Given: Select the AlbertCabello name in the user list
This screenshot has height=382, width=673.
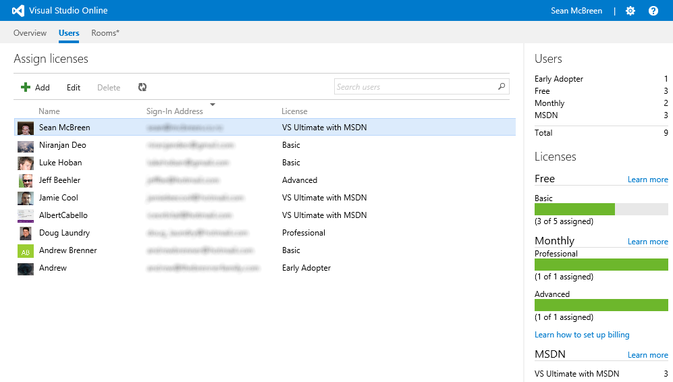Looking at the screenshot, I should [63, 215].
